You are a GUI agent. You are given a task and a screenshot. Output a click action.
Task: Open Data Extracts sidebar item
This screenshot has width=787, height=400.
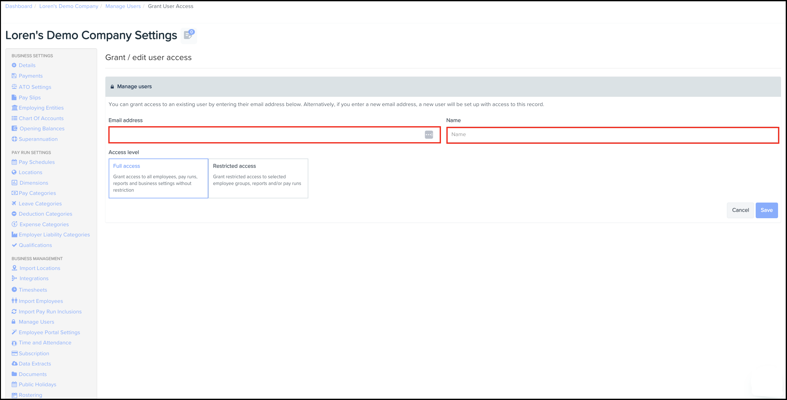(35, 364)
